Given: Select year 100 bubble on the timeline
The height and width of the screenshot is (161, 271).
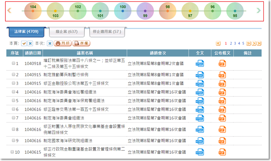Looking at the screenshot, I should click(123, 11).
